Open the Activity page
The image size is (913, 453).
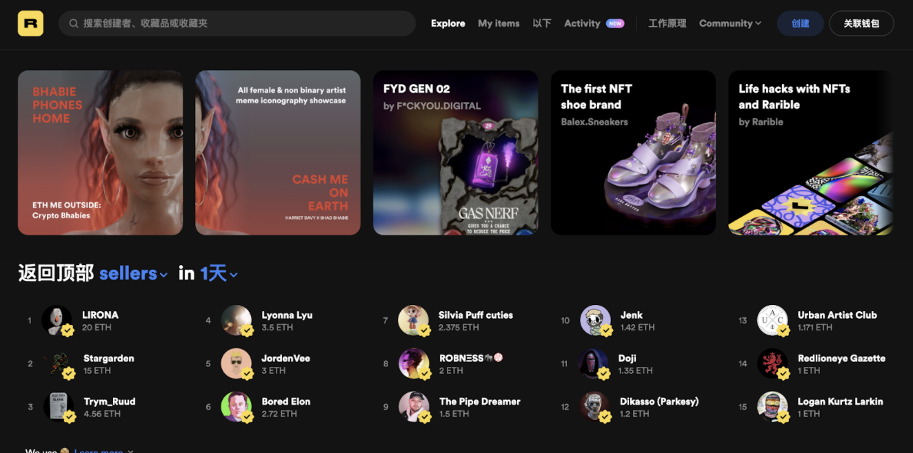[582, 23]
